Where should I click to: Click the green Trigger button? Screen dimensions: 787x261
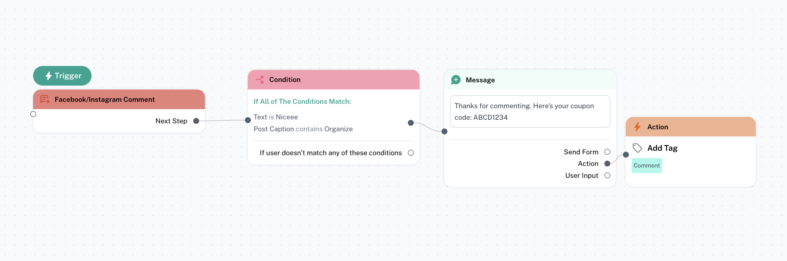pyautogui.click(x=63, y=76)
